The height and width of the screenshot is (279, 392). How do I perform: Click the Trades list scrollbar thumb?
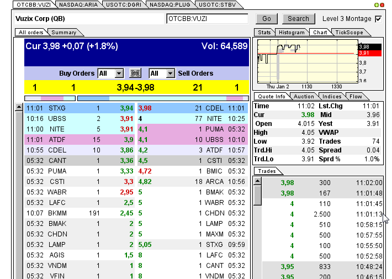[x=257, y=195]
